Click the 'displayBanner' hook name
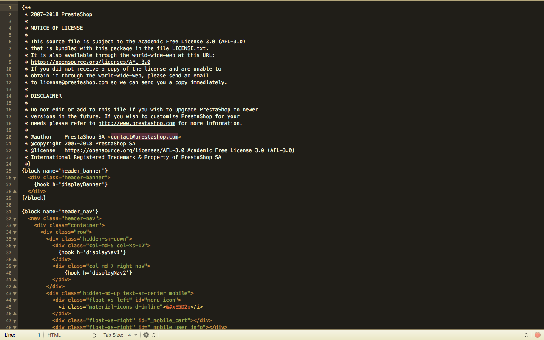 click(83, 184)
